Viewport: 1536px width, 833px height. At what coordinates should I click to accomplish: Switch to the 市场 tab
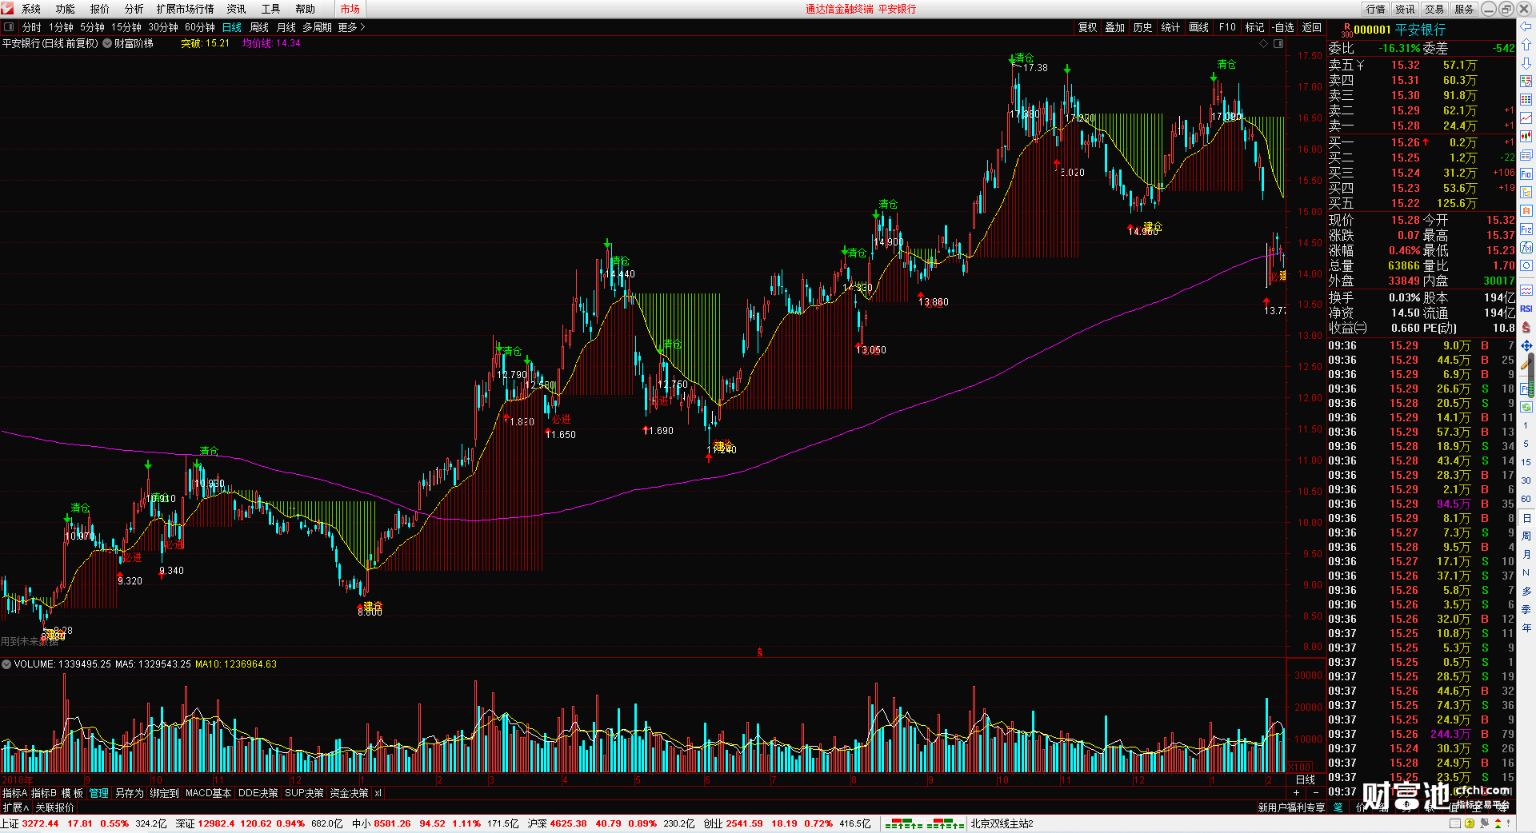pos(350,9)
